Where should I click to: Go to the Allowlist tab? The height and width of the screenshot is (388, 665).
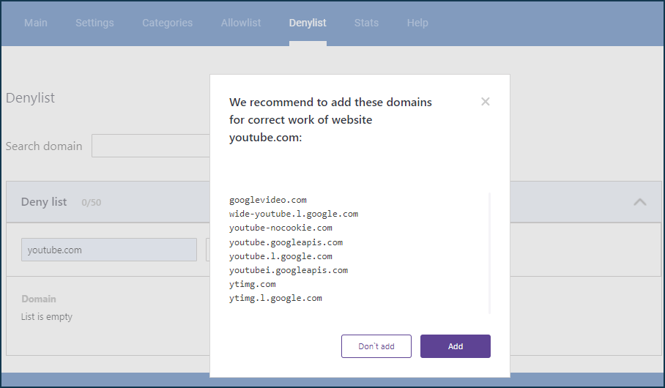pos(241,23)
